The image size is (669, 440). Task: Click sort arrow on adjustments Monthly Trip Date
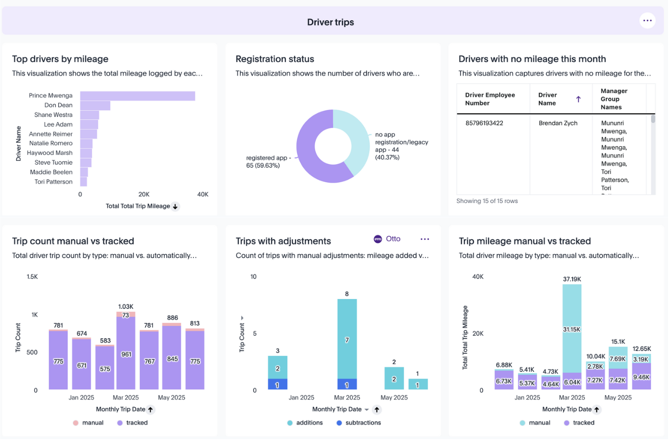coord(377,409)
